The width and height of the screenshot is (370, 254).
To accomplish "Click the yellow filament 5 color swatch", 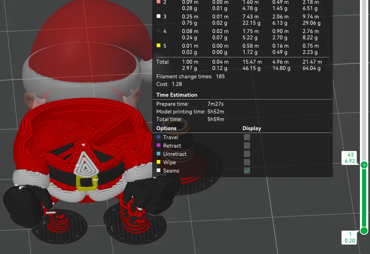I will click(x=158, y=45).
